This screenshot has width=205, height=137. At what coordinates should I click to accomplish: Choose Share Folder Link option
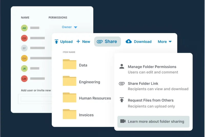point(143,84)
